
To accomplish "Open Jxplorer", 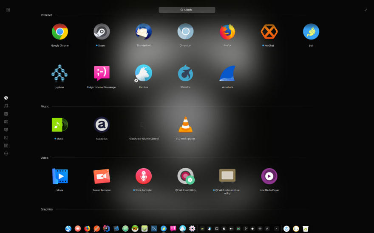I will point(60,73).
